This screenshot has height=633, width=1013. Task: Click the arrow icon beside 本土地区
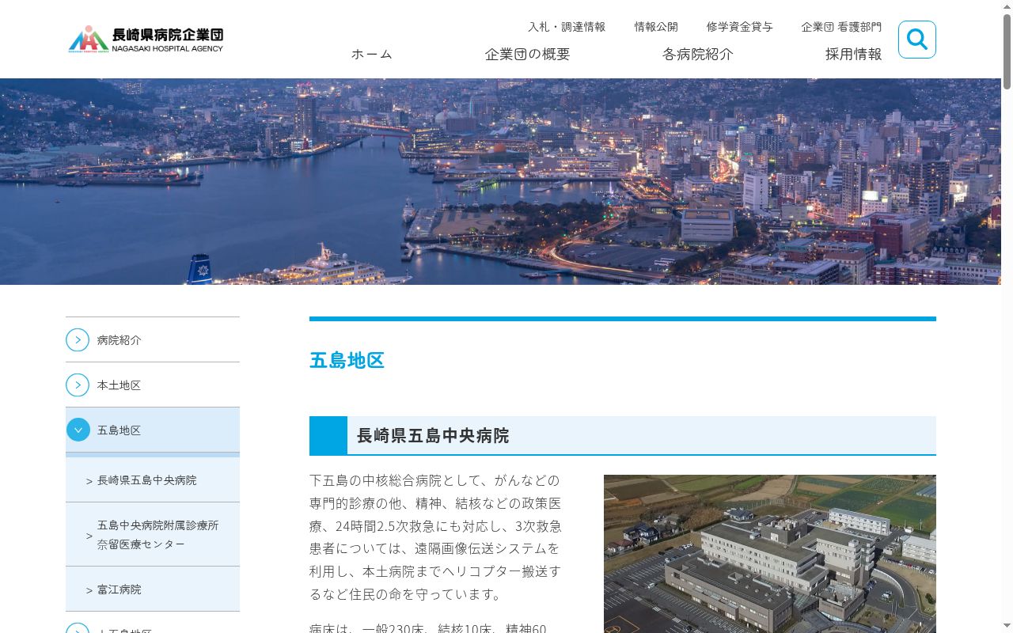(x=78, y=385)
